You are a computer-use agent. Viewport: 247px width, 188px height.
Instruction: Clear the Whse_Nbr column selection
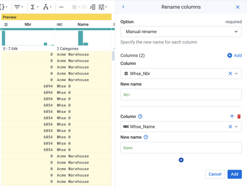tap(230, 73)
